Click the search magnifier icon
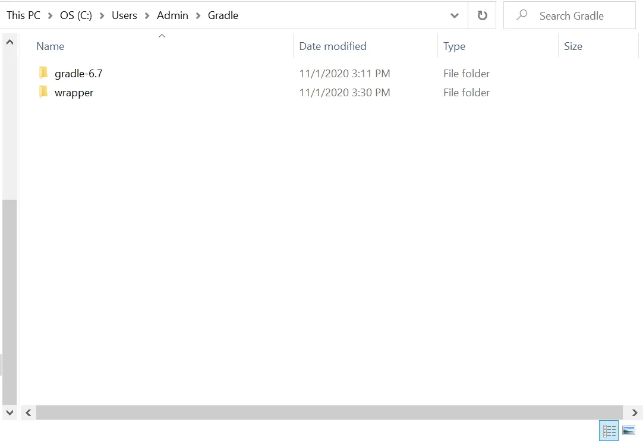This screenshot has height=441, width=643. [522, 15]
